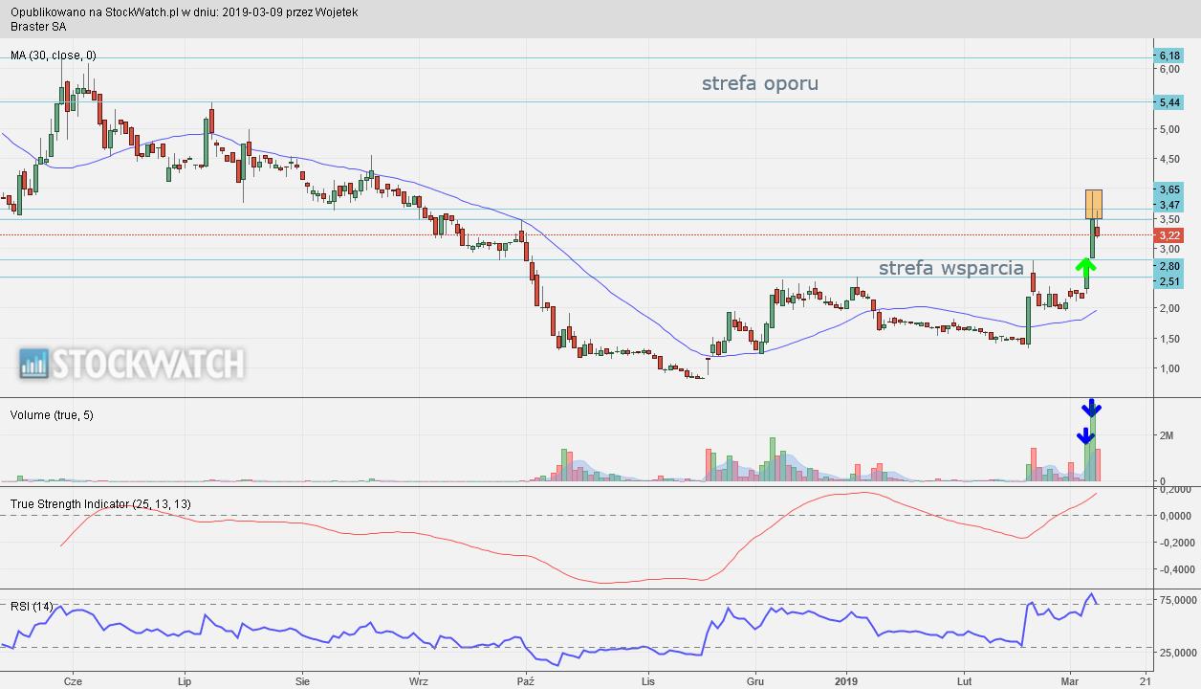Click the 2,00 price axis value
Image resolution: width=1201 pixels, height=689 pixels.
pos(1169,308)
